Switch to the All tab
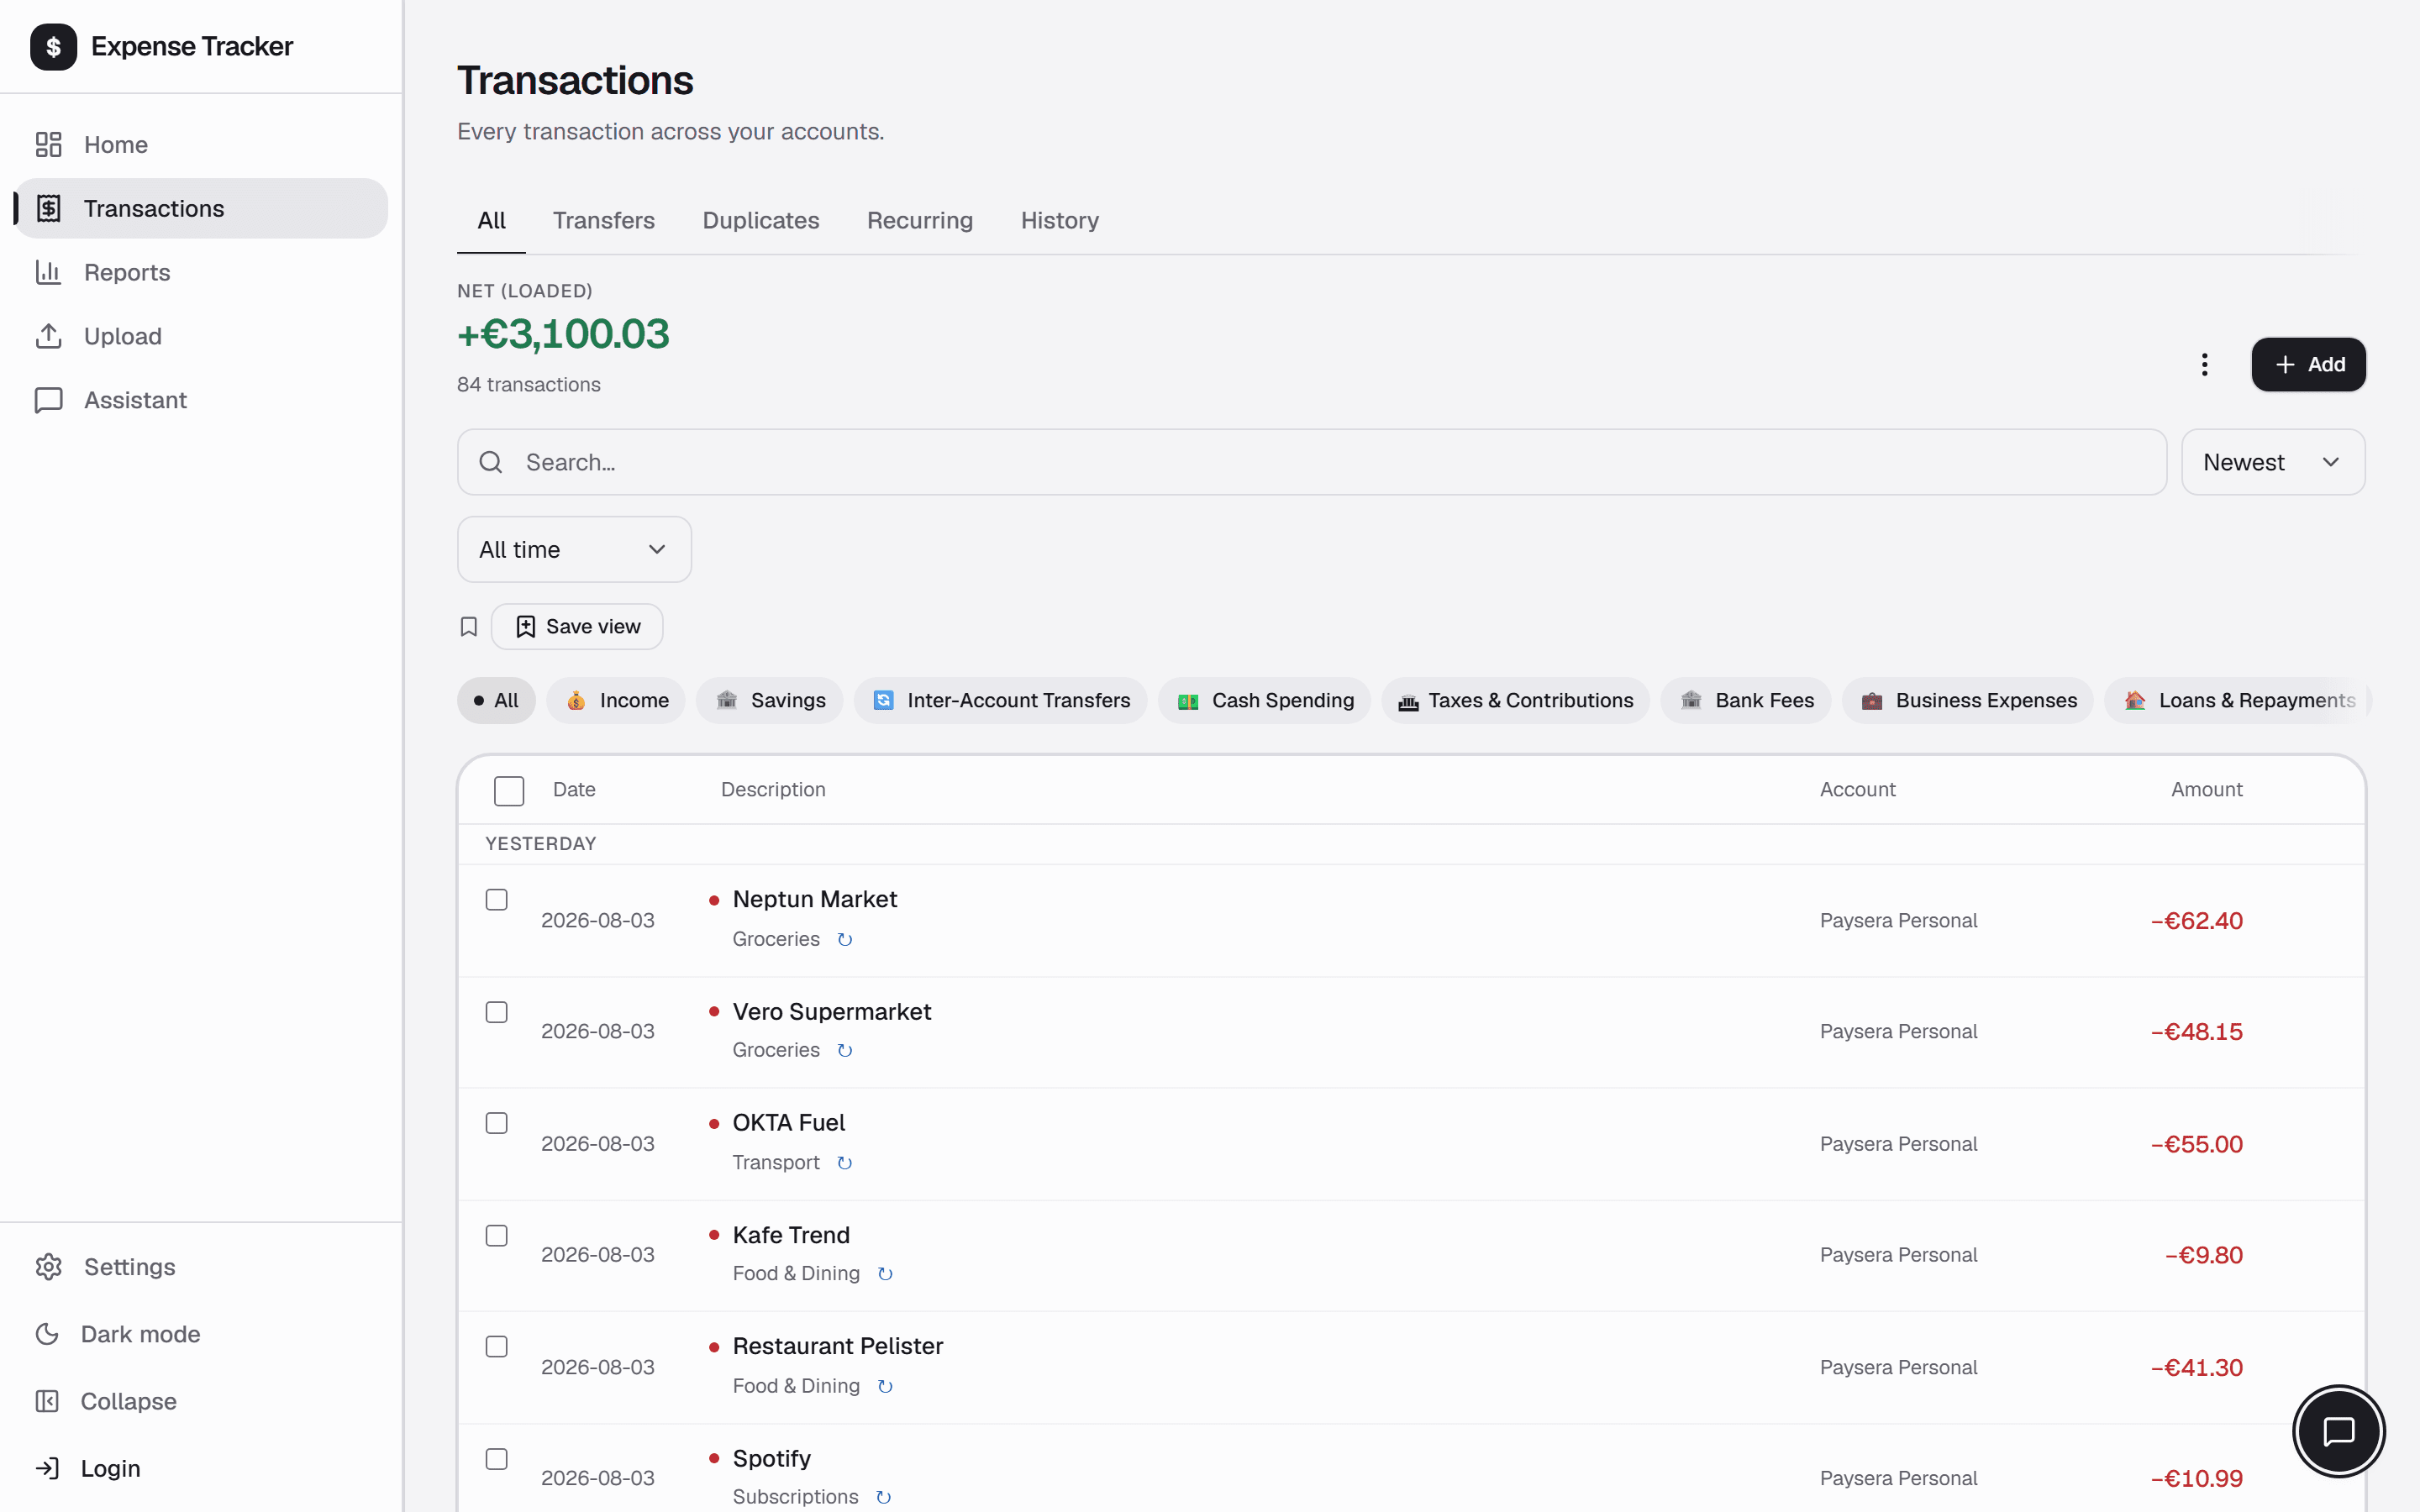The image size is (2420, 1512). click(x=491, y=221)
